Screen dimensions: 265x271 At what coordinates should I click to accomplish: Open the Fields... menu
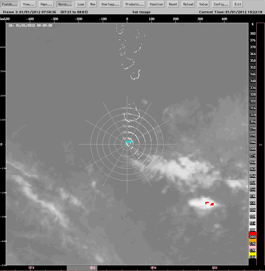9,4
